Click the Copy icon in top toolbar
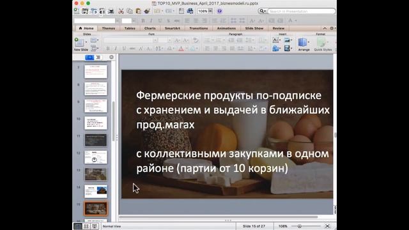The height and width of the screenshot is (230, 409). 130,11
